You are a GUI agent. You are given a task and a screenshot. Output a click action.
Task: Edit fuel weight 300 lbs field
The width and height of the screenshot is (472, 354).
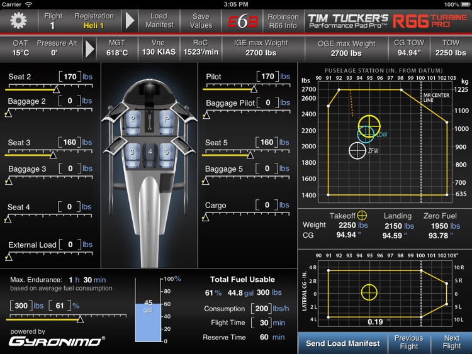tap(21, 306)
